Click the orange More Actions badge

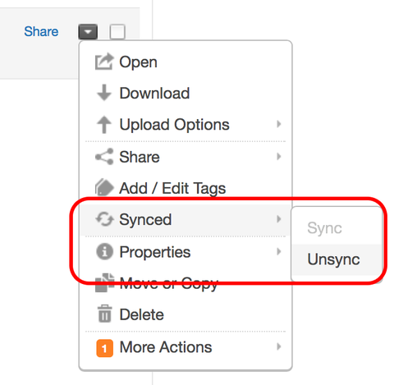click(x=104, y=348)
